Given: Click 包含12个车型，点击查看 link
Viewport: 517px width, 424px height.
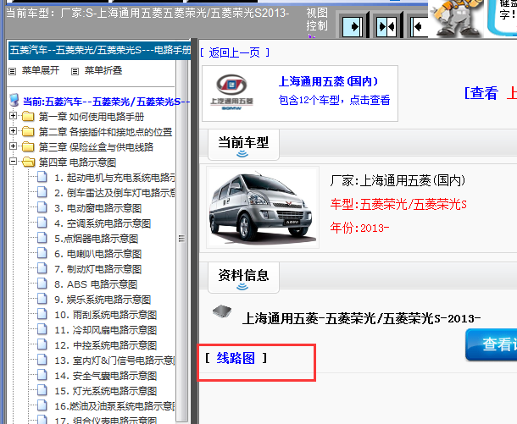Looking at the screenshot, I should click(x=334, y=100).
